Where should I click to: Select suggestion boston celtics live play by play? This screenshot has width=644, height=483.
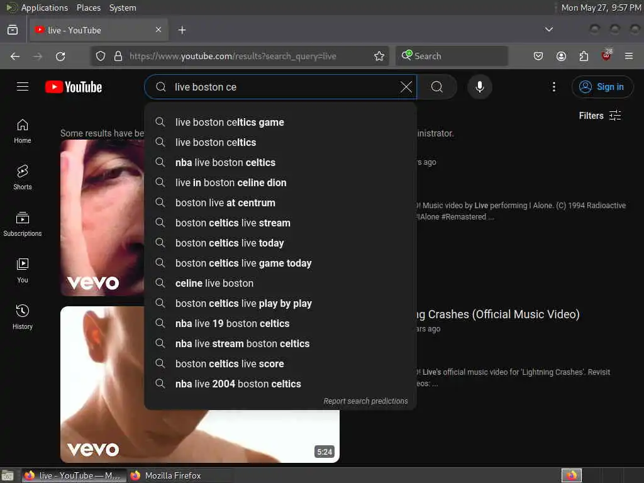(280, 303)
